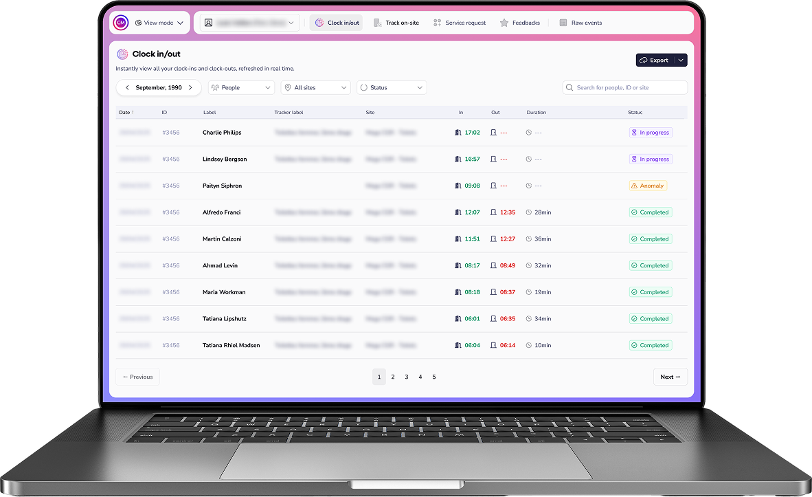Click the clock-out icon beside 08:37
The height and width of the screenshot is (497, 812).
493,292
